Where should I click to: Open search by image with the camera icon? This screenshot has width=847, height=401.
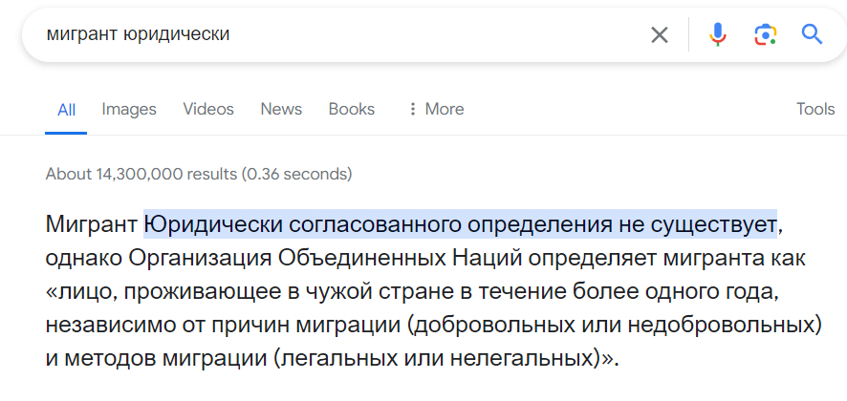pos(764,35)
